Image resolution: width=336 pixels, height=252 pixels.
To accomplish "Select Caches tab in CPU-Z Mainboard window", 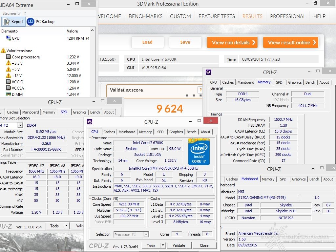I will [232, 179].
